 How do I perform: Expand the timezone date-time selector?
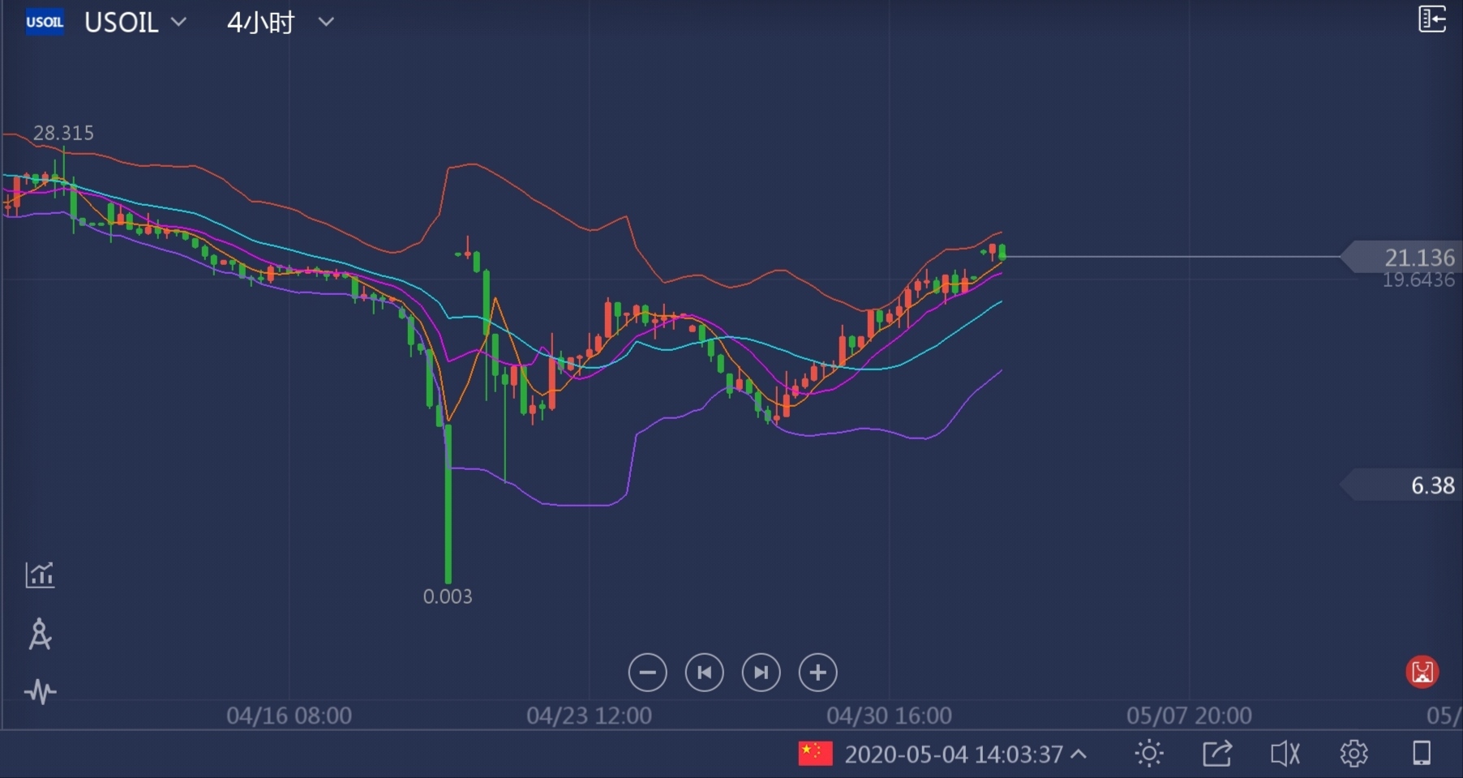point(965,754)
